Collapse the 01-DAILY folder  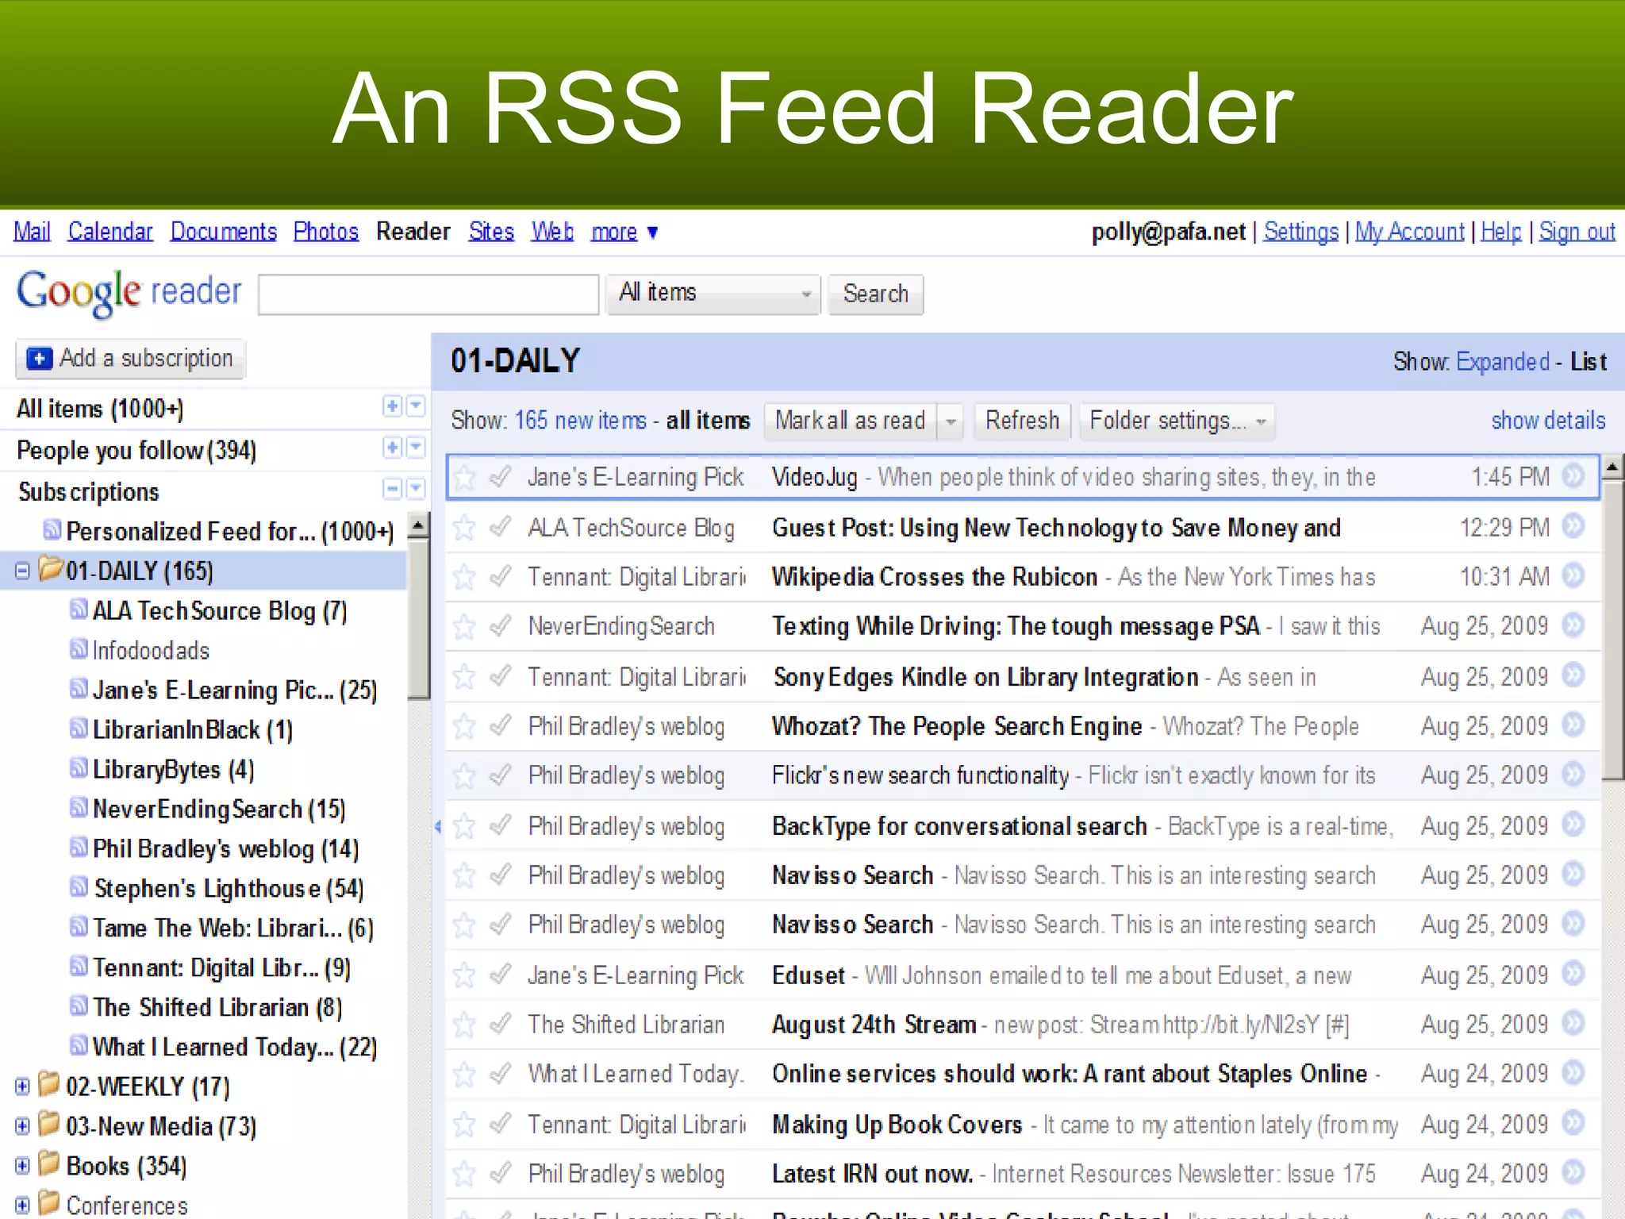22,571
